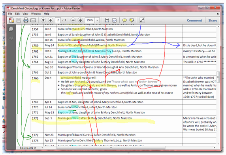The height and width of the screenshot is (155, 226).
Task: Click the scroll left arrow
Action: 42,147
